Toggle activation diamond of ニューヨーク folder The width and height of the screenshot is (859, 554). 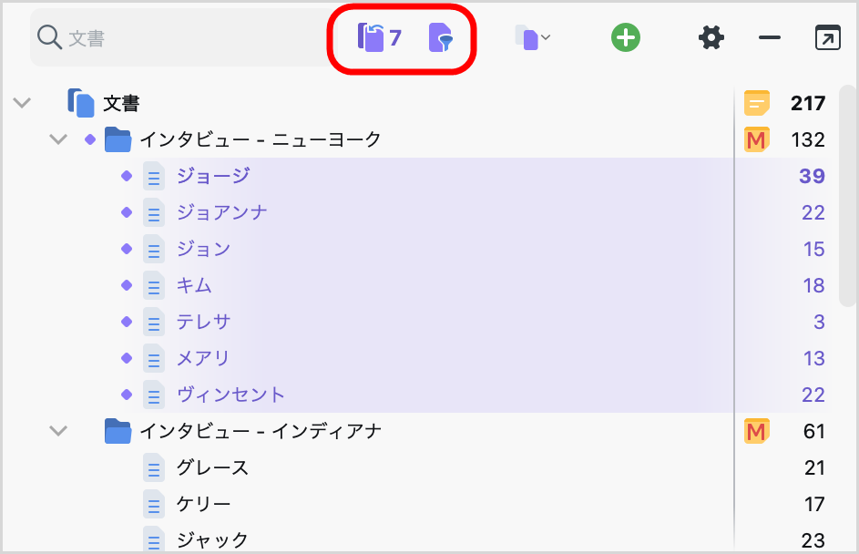click(90, 139)
